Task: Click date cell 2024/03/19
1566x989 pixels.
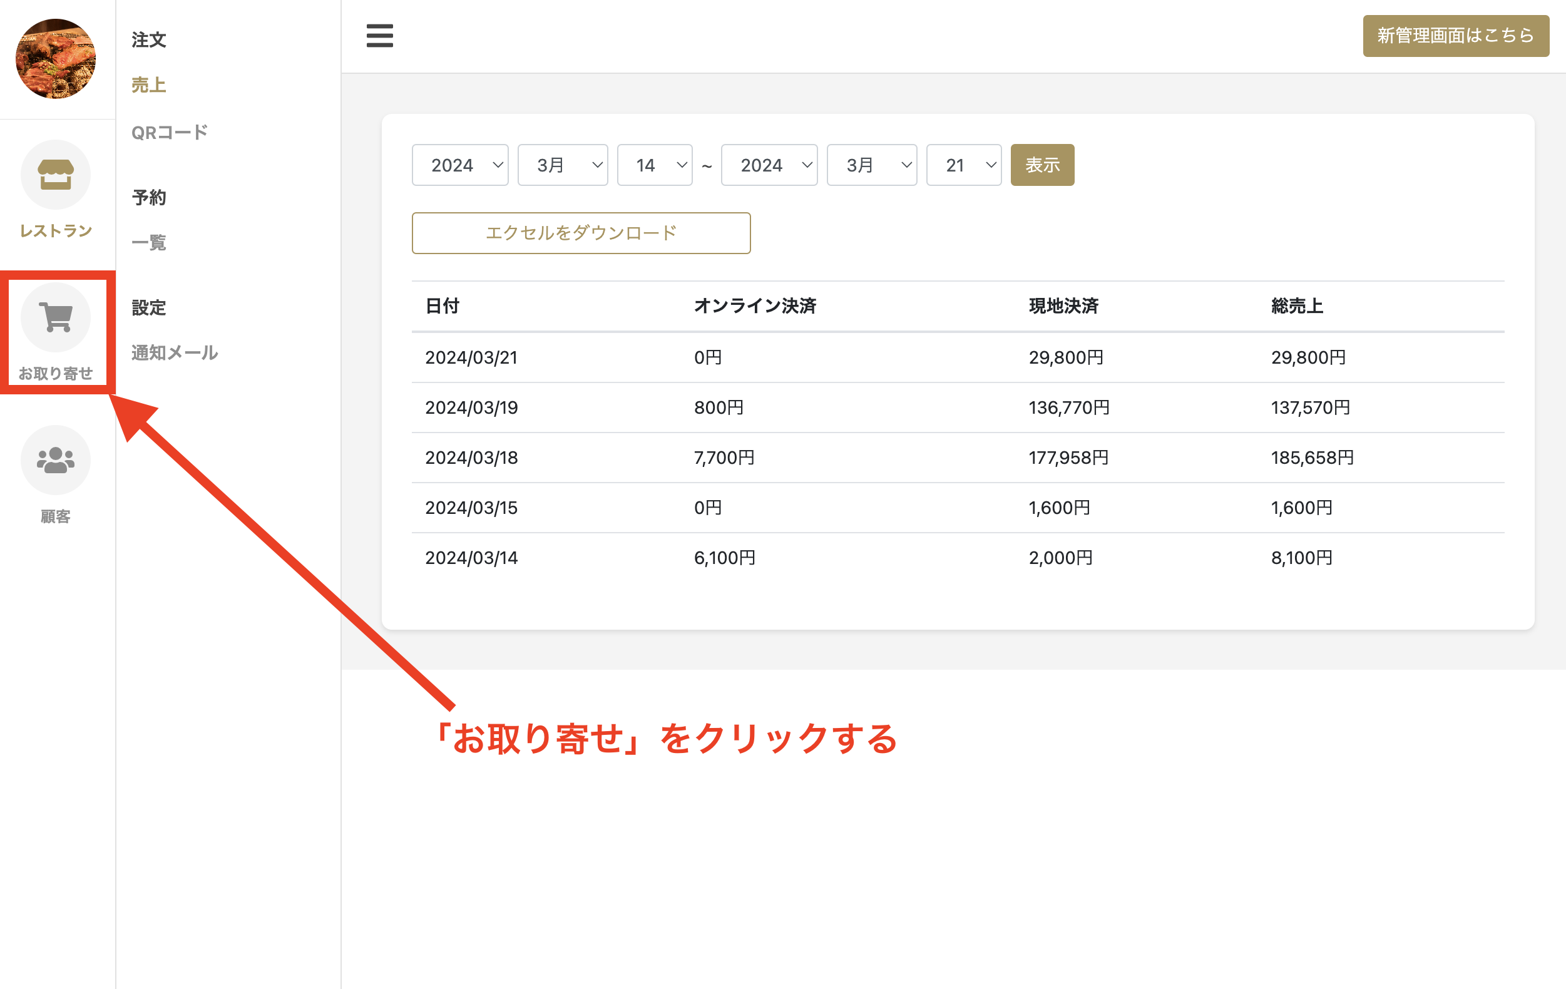Action: click(471, 407)
